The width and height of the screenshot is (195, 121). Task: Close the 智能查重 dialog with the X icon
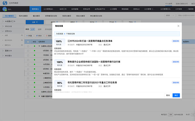[x=178, y=26]
